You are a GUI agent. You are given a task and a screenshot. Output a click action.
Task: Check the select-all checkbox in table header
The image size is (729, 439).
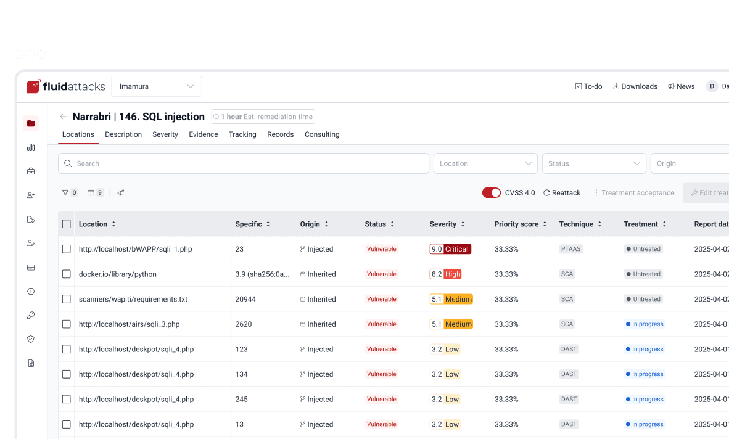click(67, 224)
